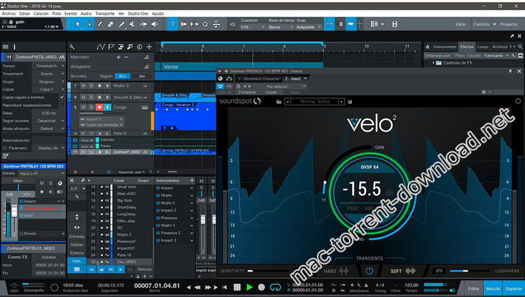Click the Proyecto button
Screen dimensions: 525x297
coord(509,24)
